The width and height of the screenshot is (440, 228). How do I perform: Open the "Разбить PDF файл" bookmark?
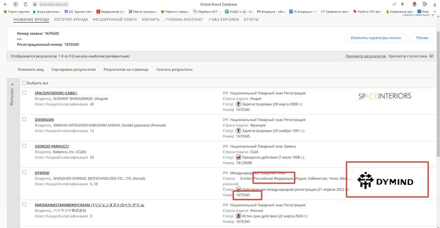367,12
